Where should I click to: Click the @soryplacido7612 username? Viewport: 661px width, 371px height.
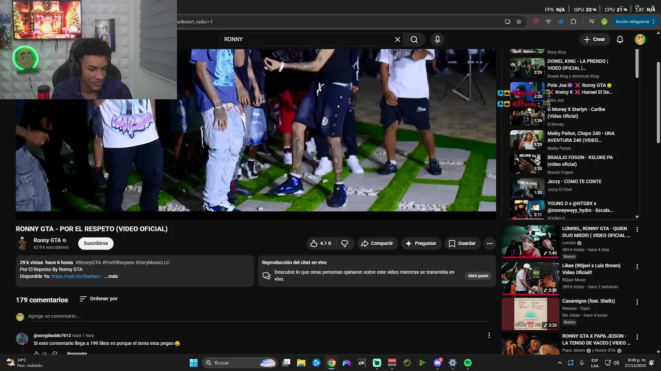[52, 335]
